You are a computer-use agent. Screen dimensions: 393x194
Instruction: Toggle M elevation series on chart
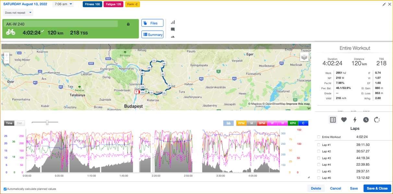(252, 123)
